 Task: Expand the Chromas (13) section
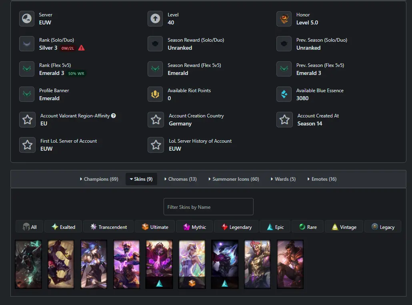coord(180,179)
